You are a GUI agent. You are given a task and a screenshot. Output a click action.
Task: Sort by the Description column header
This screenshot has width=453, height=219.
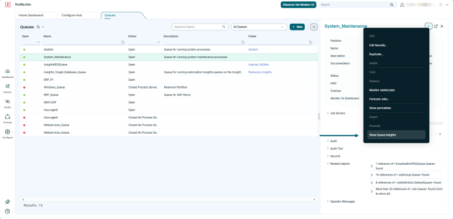click(171, 36)
